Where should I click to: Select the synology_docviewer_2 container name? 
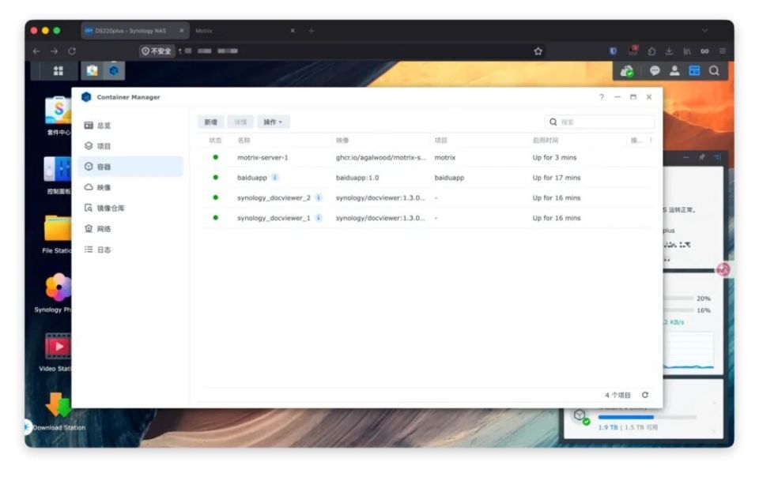274,197
